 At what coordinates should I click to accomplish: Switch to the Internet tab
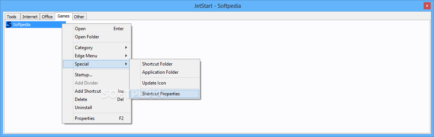pos(30,17)
